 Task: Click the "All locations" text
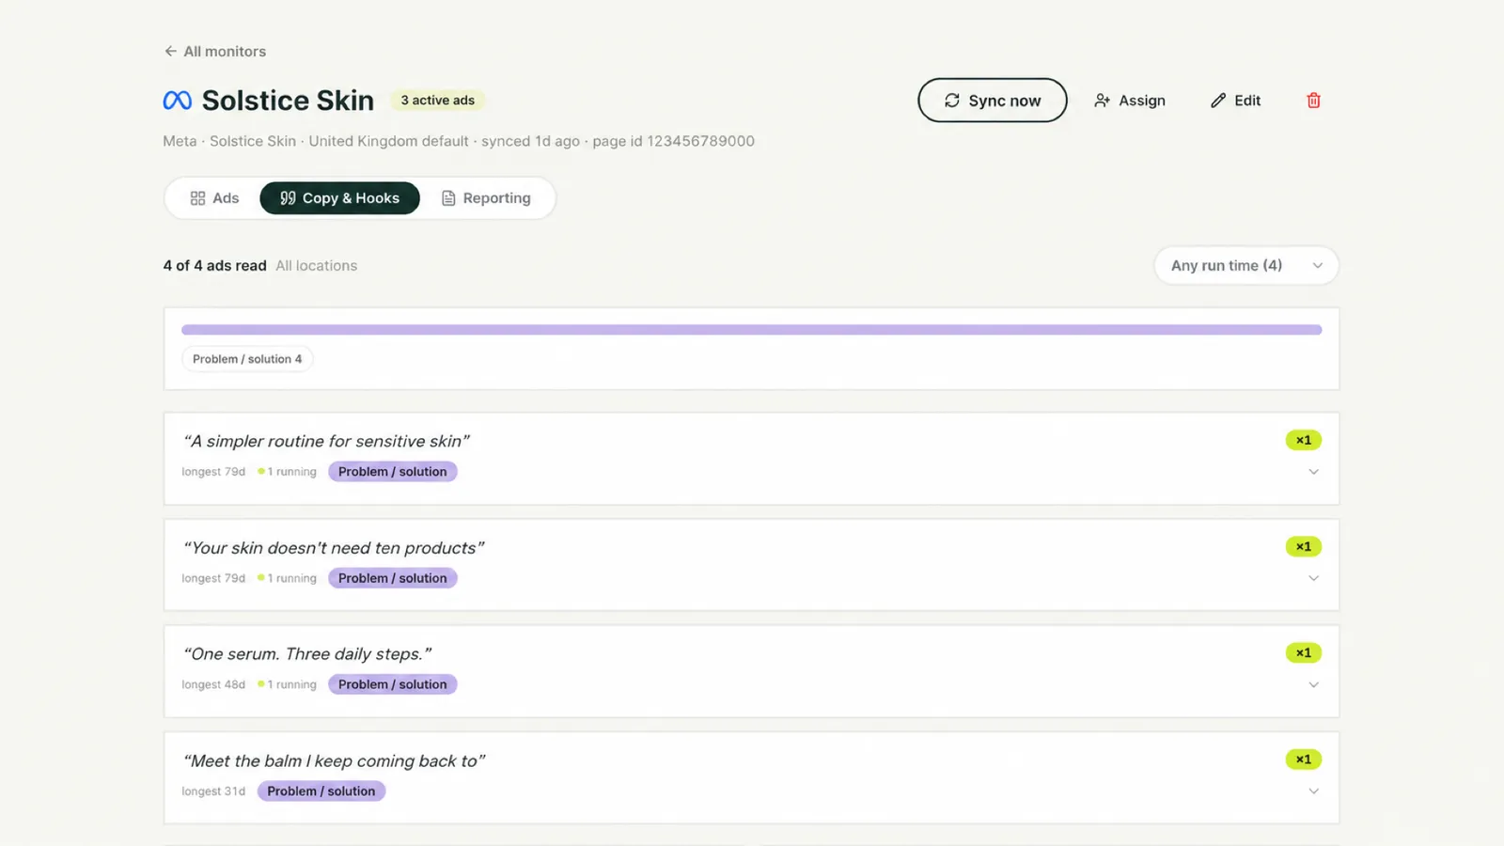pyautogui.click(x=317, y=266)
